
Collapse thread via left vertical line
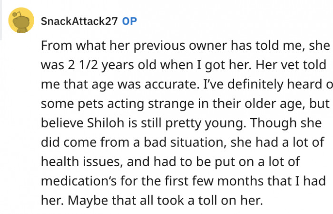point(1,19)
